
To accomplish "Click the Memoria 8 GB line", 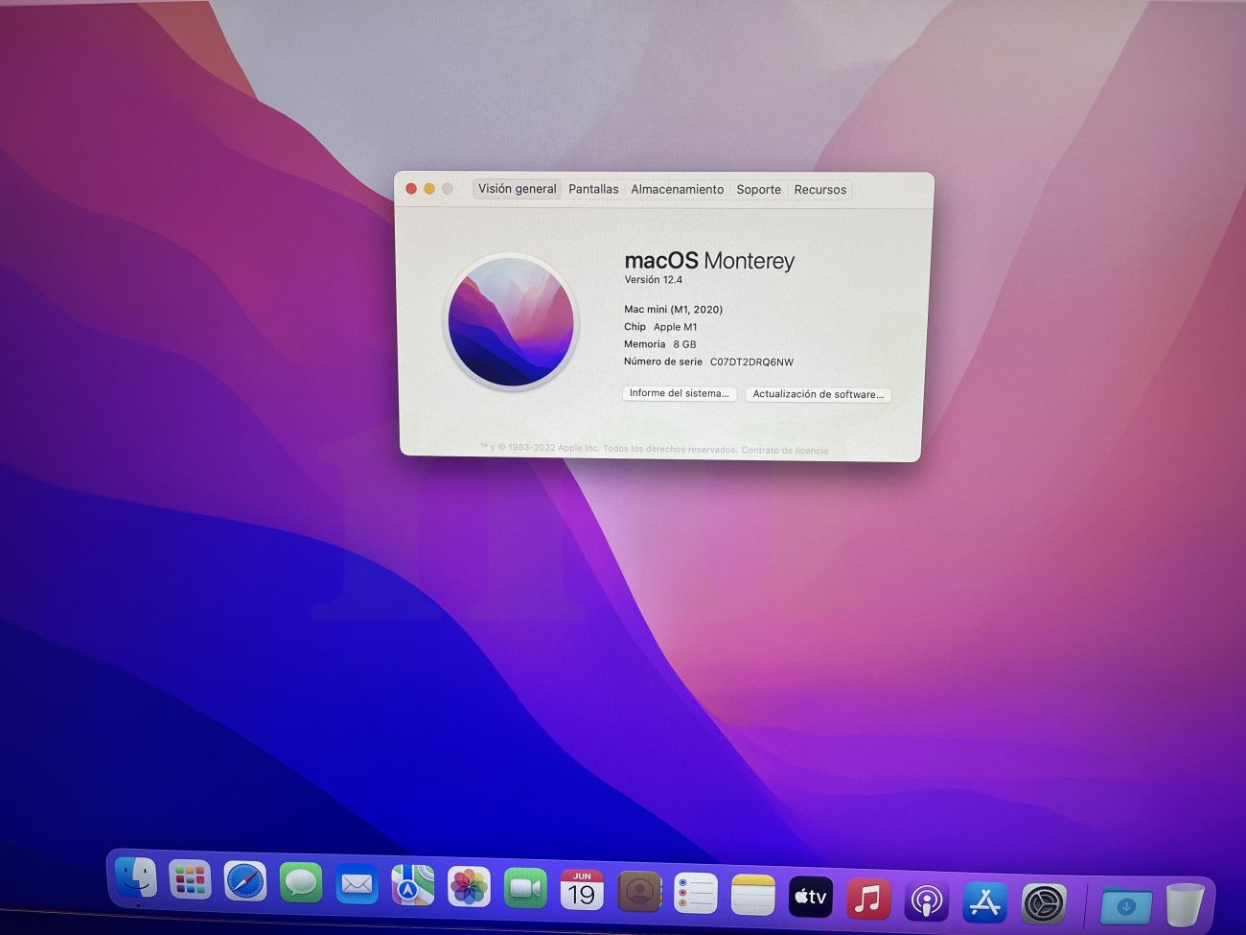I will [660, 344].
